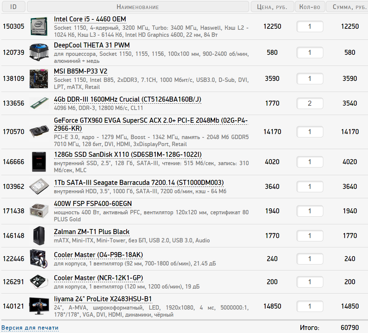Viewport: 368px width, 333px height.
Task: Click the DeepCool THETA 31 cooler image
Action: pyautogui.click(x=39, y=52)
